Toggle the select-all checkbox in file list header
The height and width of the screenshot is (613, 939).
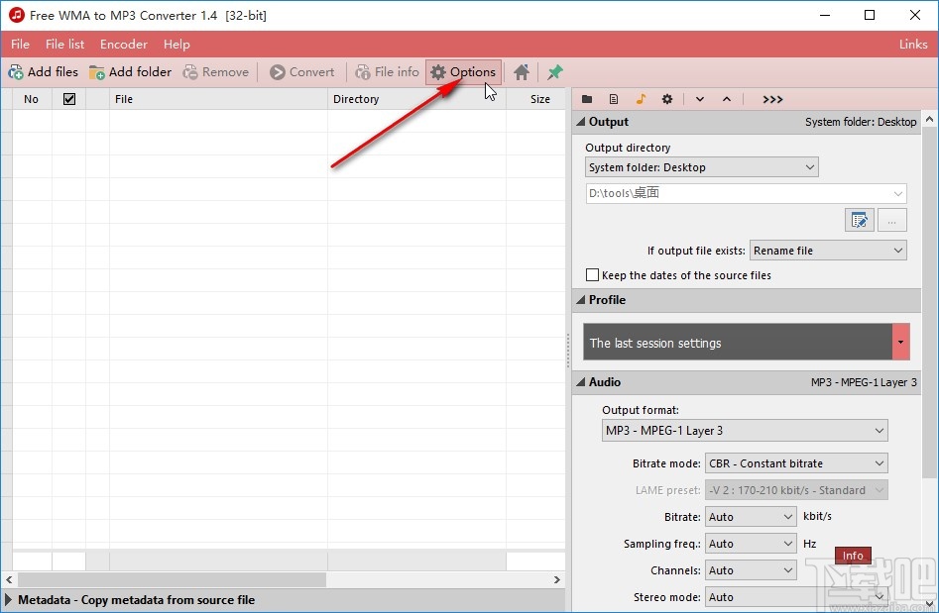pyautogui.click(x=67, y=99)
